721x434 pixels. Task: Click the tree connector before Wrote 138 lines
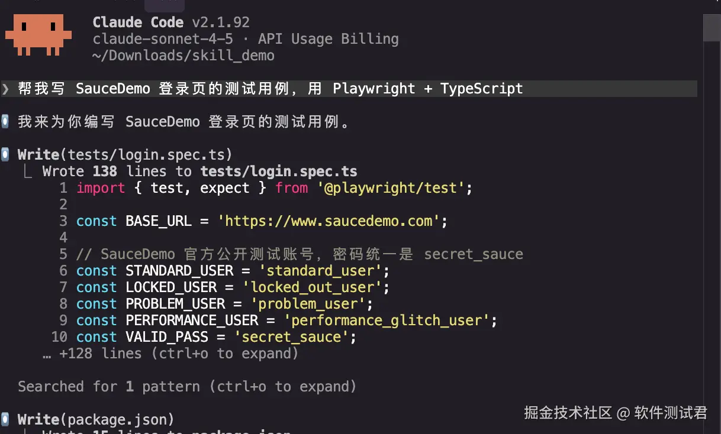point(26,171)
